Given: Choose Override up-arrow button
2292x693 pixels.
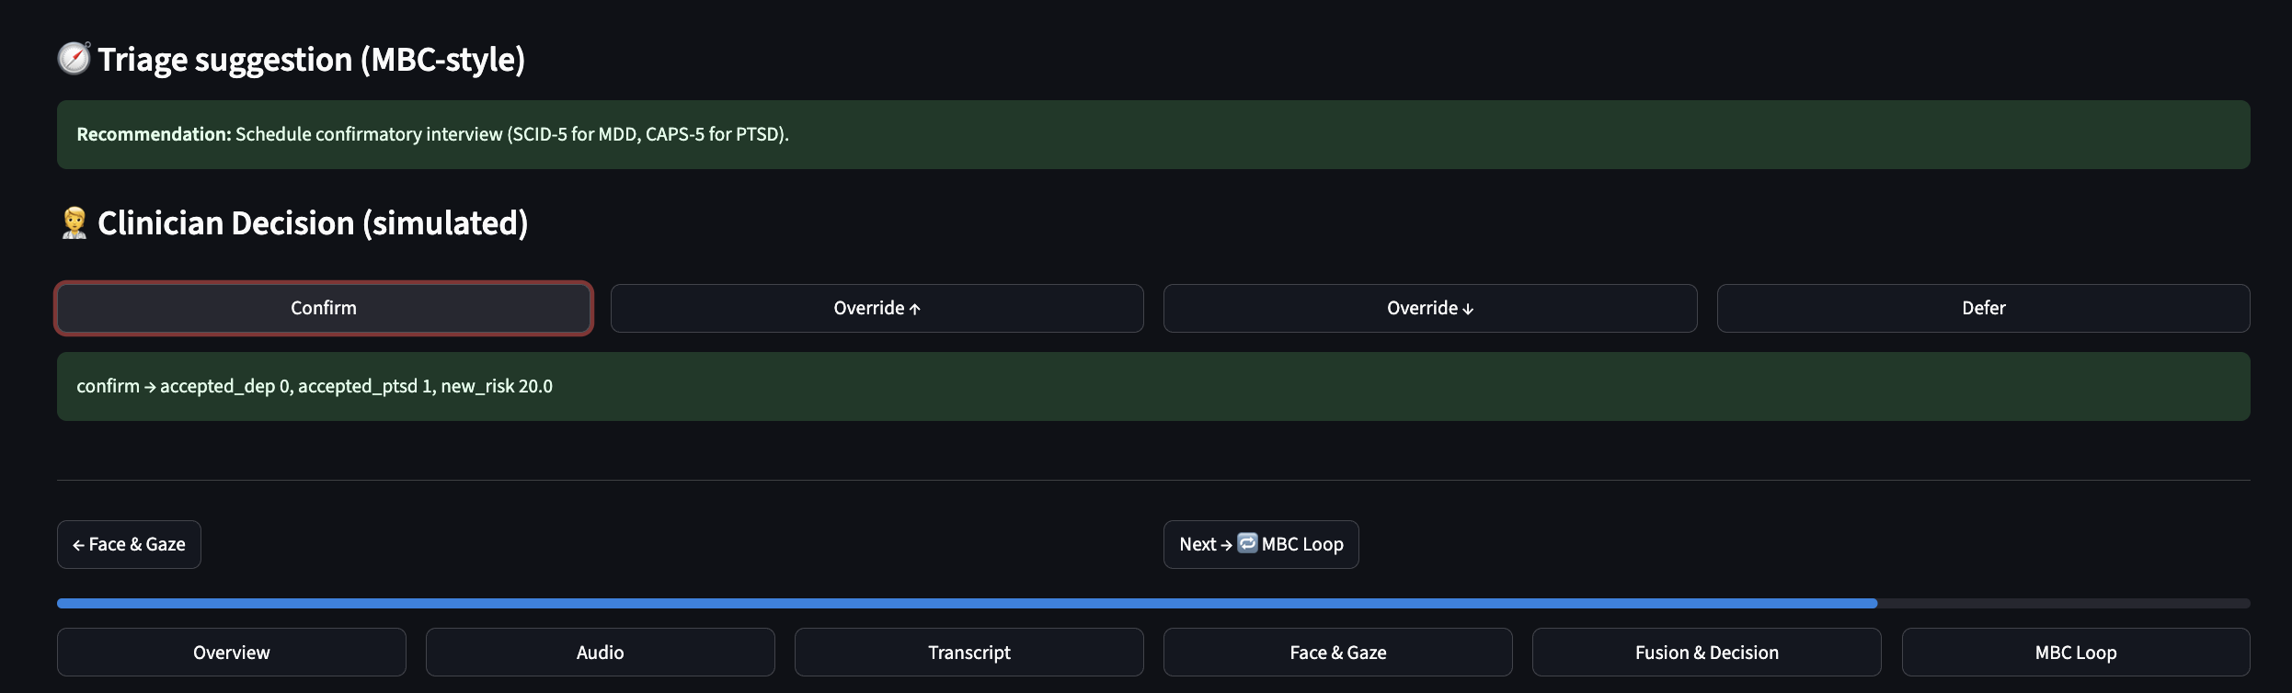Looking at the screenshot, I should coord(877,309).
